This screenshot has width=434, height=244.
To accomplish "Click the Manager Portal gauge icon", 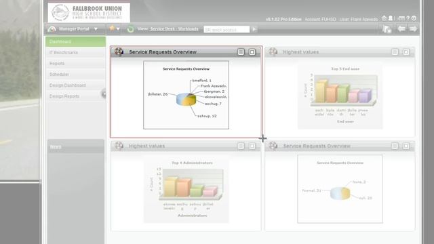I will pos(52,28).
